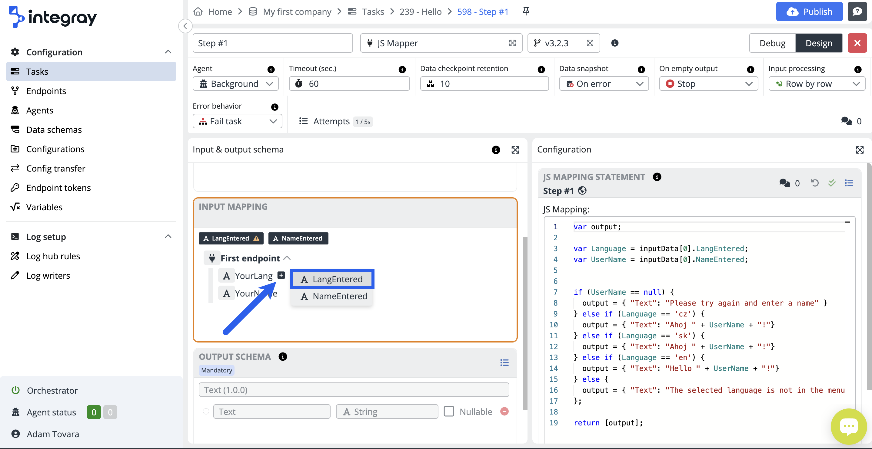The height and width of the screenshot is (449, 872).
Task: Open the chat bubble widget
Action: pyautogui.click(x=848, y=426)
